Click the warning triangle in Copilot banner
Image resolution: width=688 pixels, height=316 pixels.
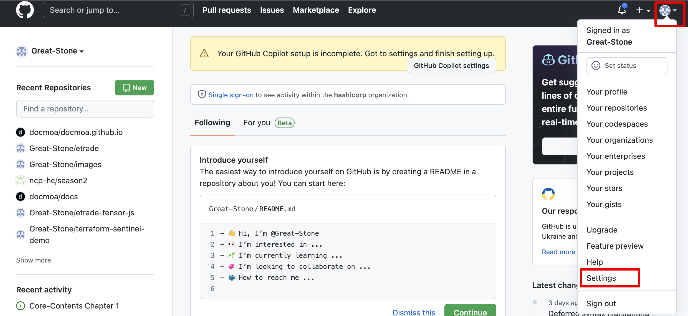pyautogui.click(x=204, y=53)
